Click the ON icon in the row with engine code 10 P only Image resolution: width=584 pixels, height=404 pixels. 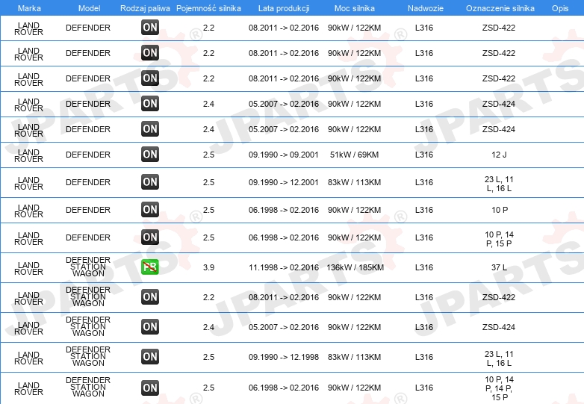[x=150, y=210]
